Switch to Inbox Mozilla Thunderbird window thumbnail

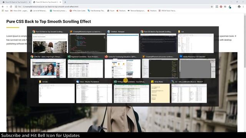pyautogui.click(x=94, y=94)
